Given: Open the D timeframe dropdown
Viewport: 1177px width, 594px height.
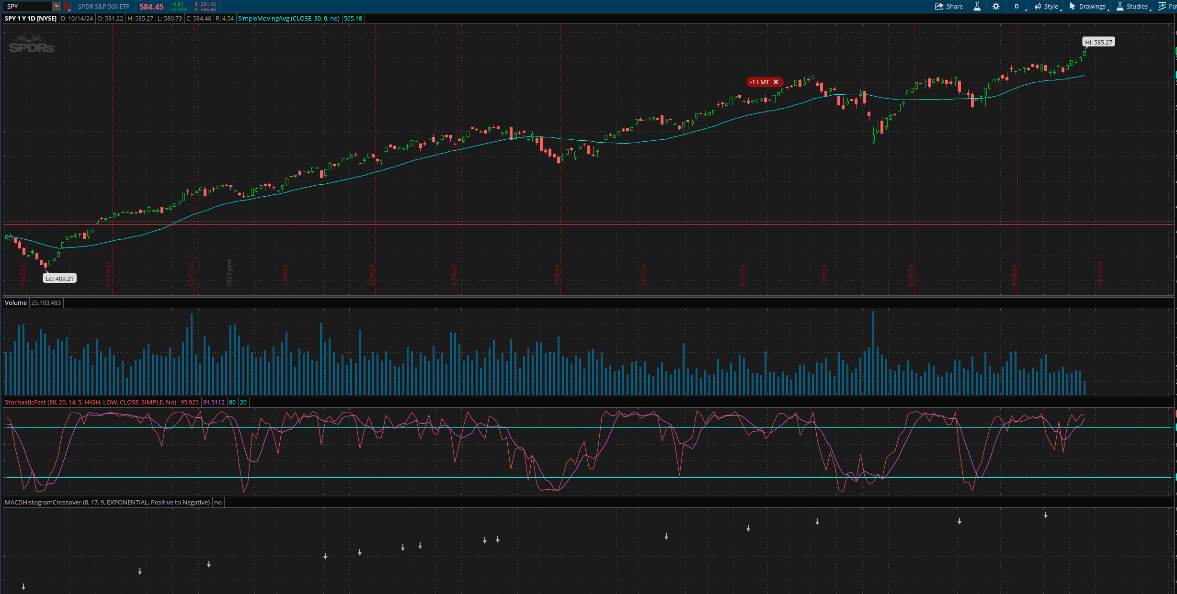Looking at the screenshot, I should coord(1017,6).
